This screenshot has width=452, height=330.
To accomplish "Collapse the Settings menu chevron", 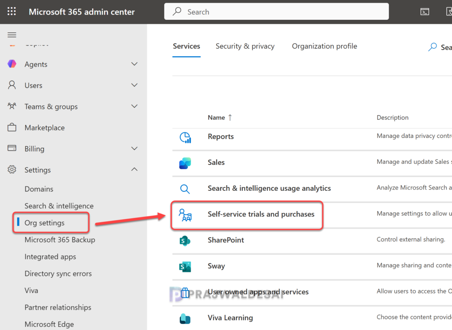I will click(x=134, y=169).
